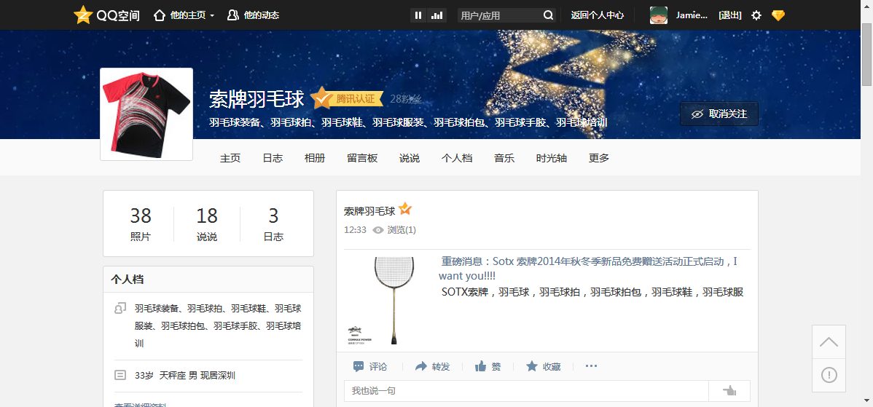Click post author 索牌羽毛球 name

pos(369,210)
